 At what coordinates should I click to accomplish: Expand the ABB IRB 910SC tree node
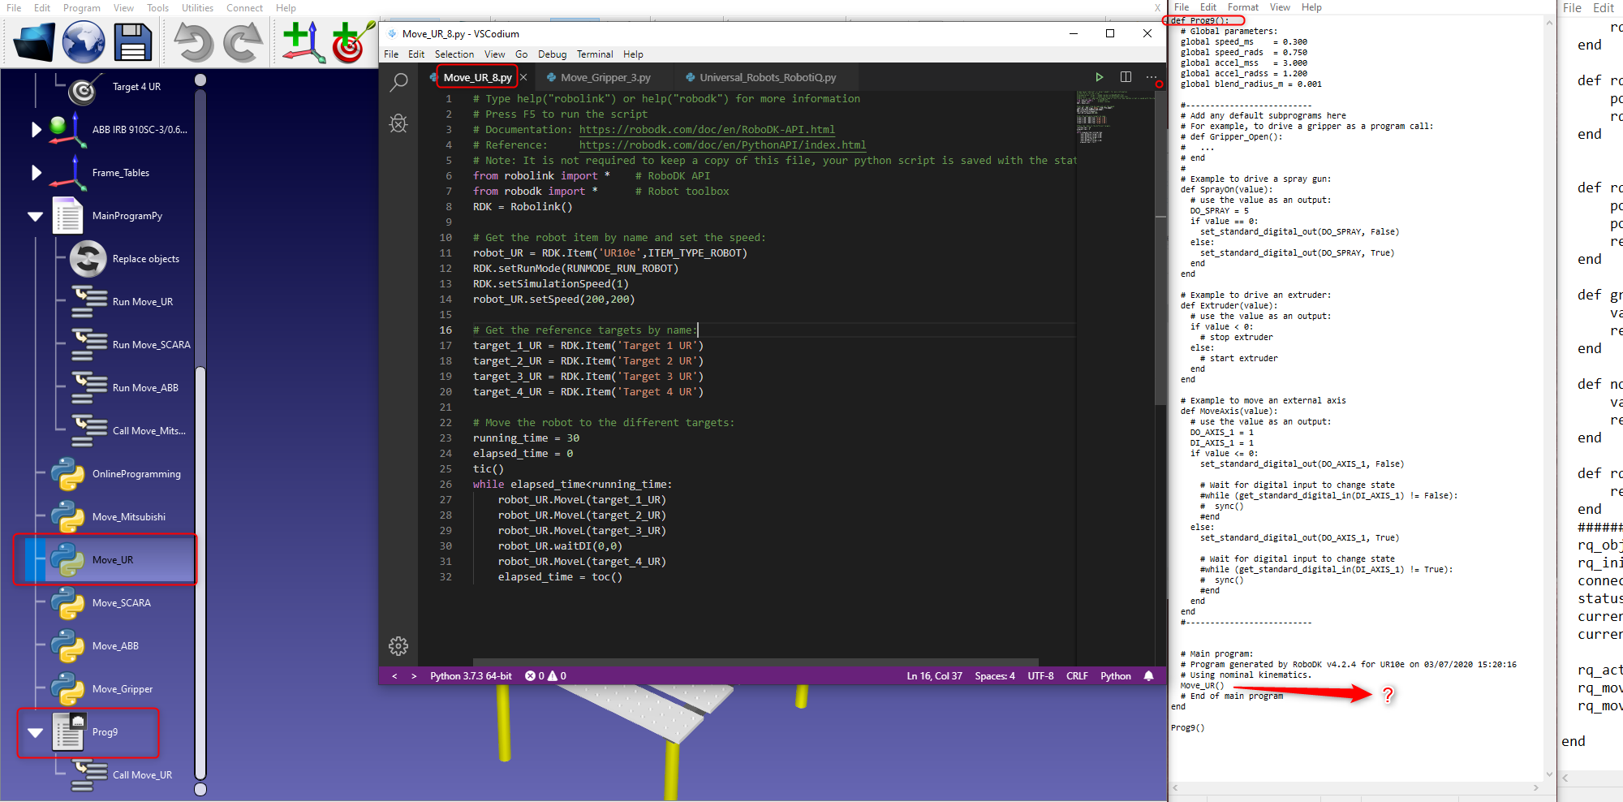pos(36,130)
